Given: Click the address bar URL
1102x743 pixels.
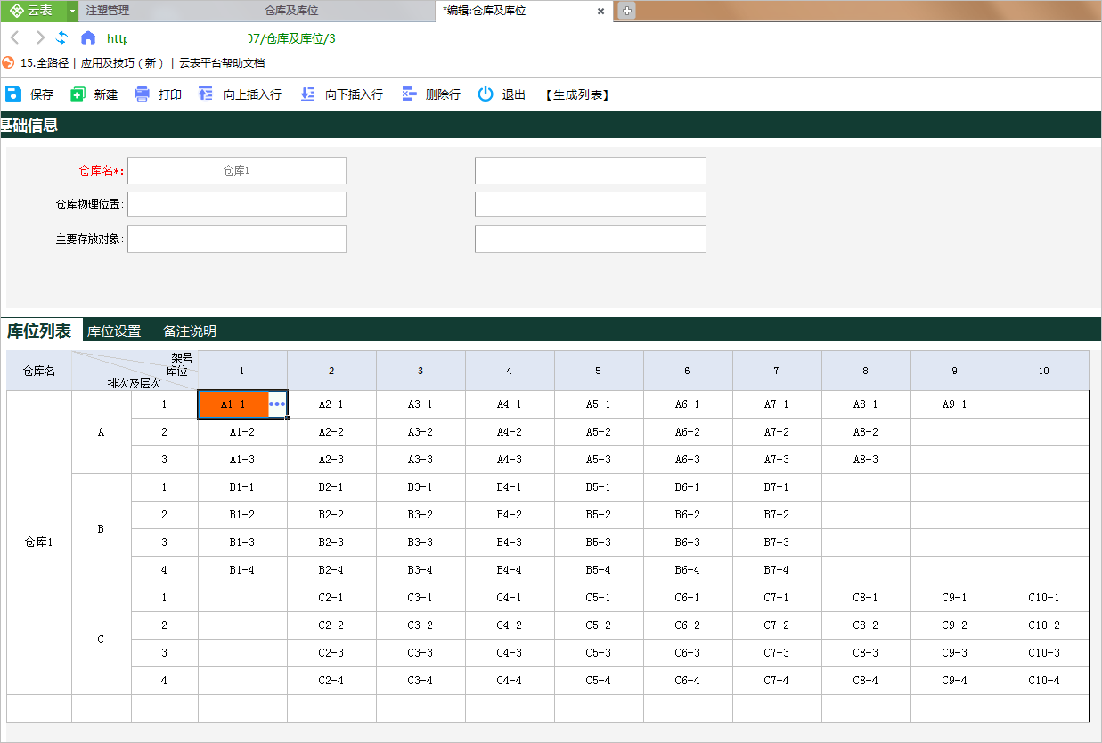Looking at the screenshot, I should pyautogui.click(x=221, y=38).
